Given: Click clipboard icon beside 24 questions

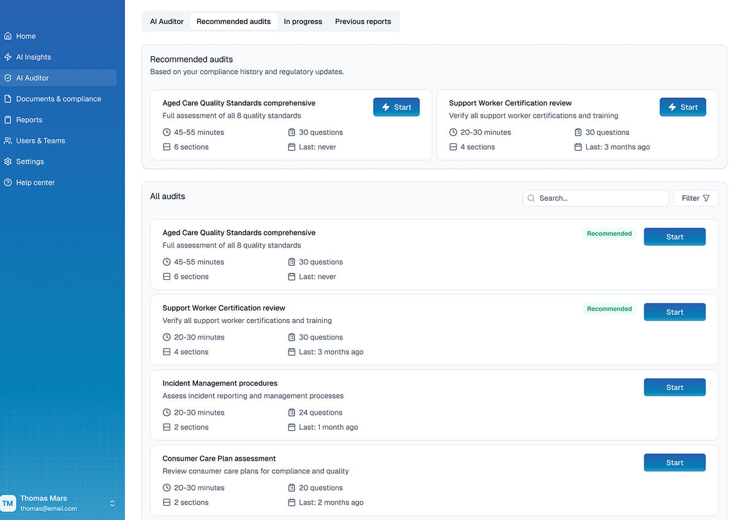Looking at the screenshot, I should pos(292,412).
